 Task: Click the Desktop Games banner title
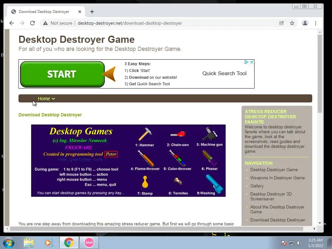coord(81,131)
